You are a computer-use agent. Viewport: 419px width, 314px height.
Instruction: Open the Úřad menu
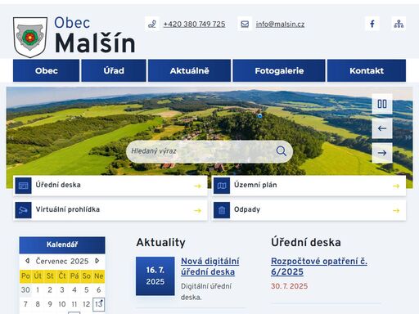point(114,70)
